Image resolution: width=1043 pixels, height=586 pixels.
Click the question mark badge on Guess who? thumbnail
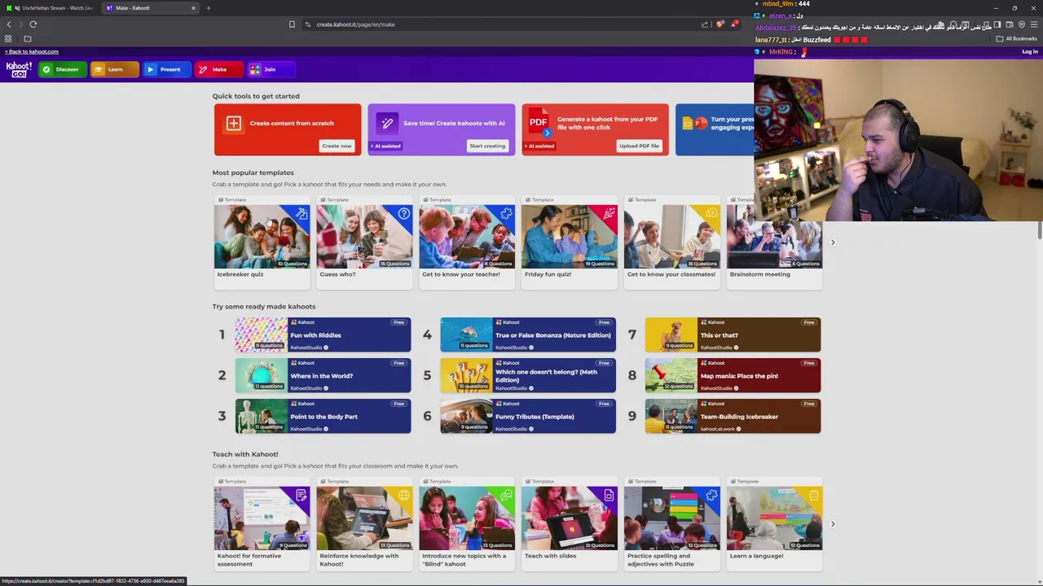[x=404, y=213]
